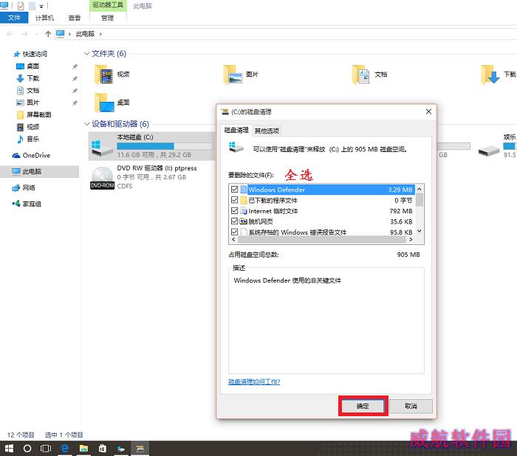
Task: Select the 下载 folder icon
Action: pos(490,75)
